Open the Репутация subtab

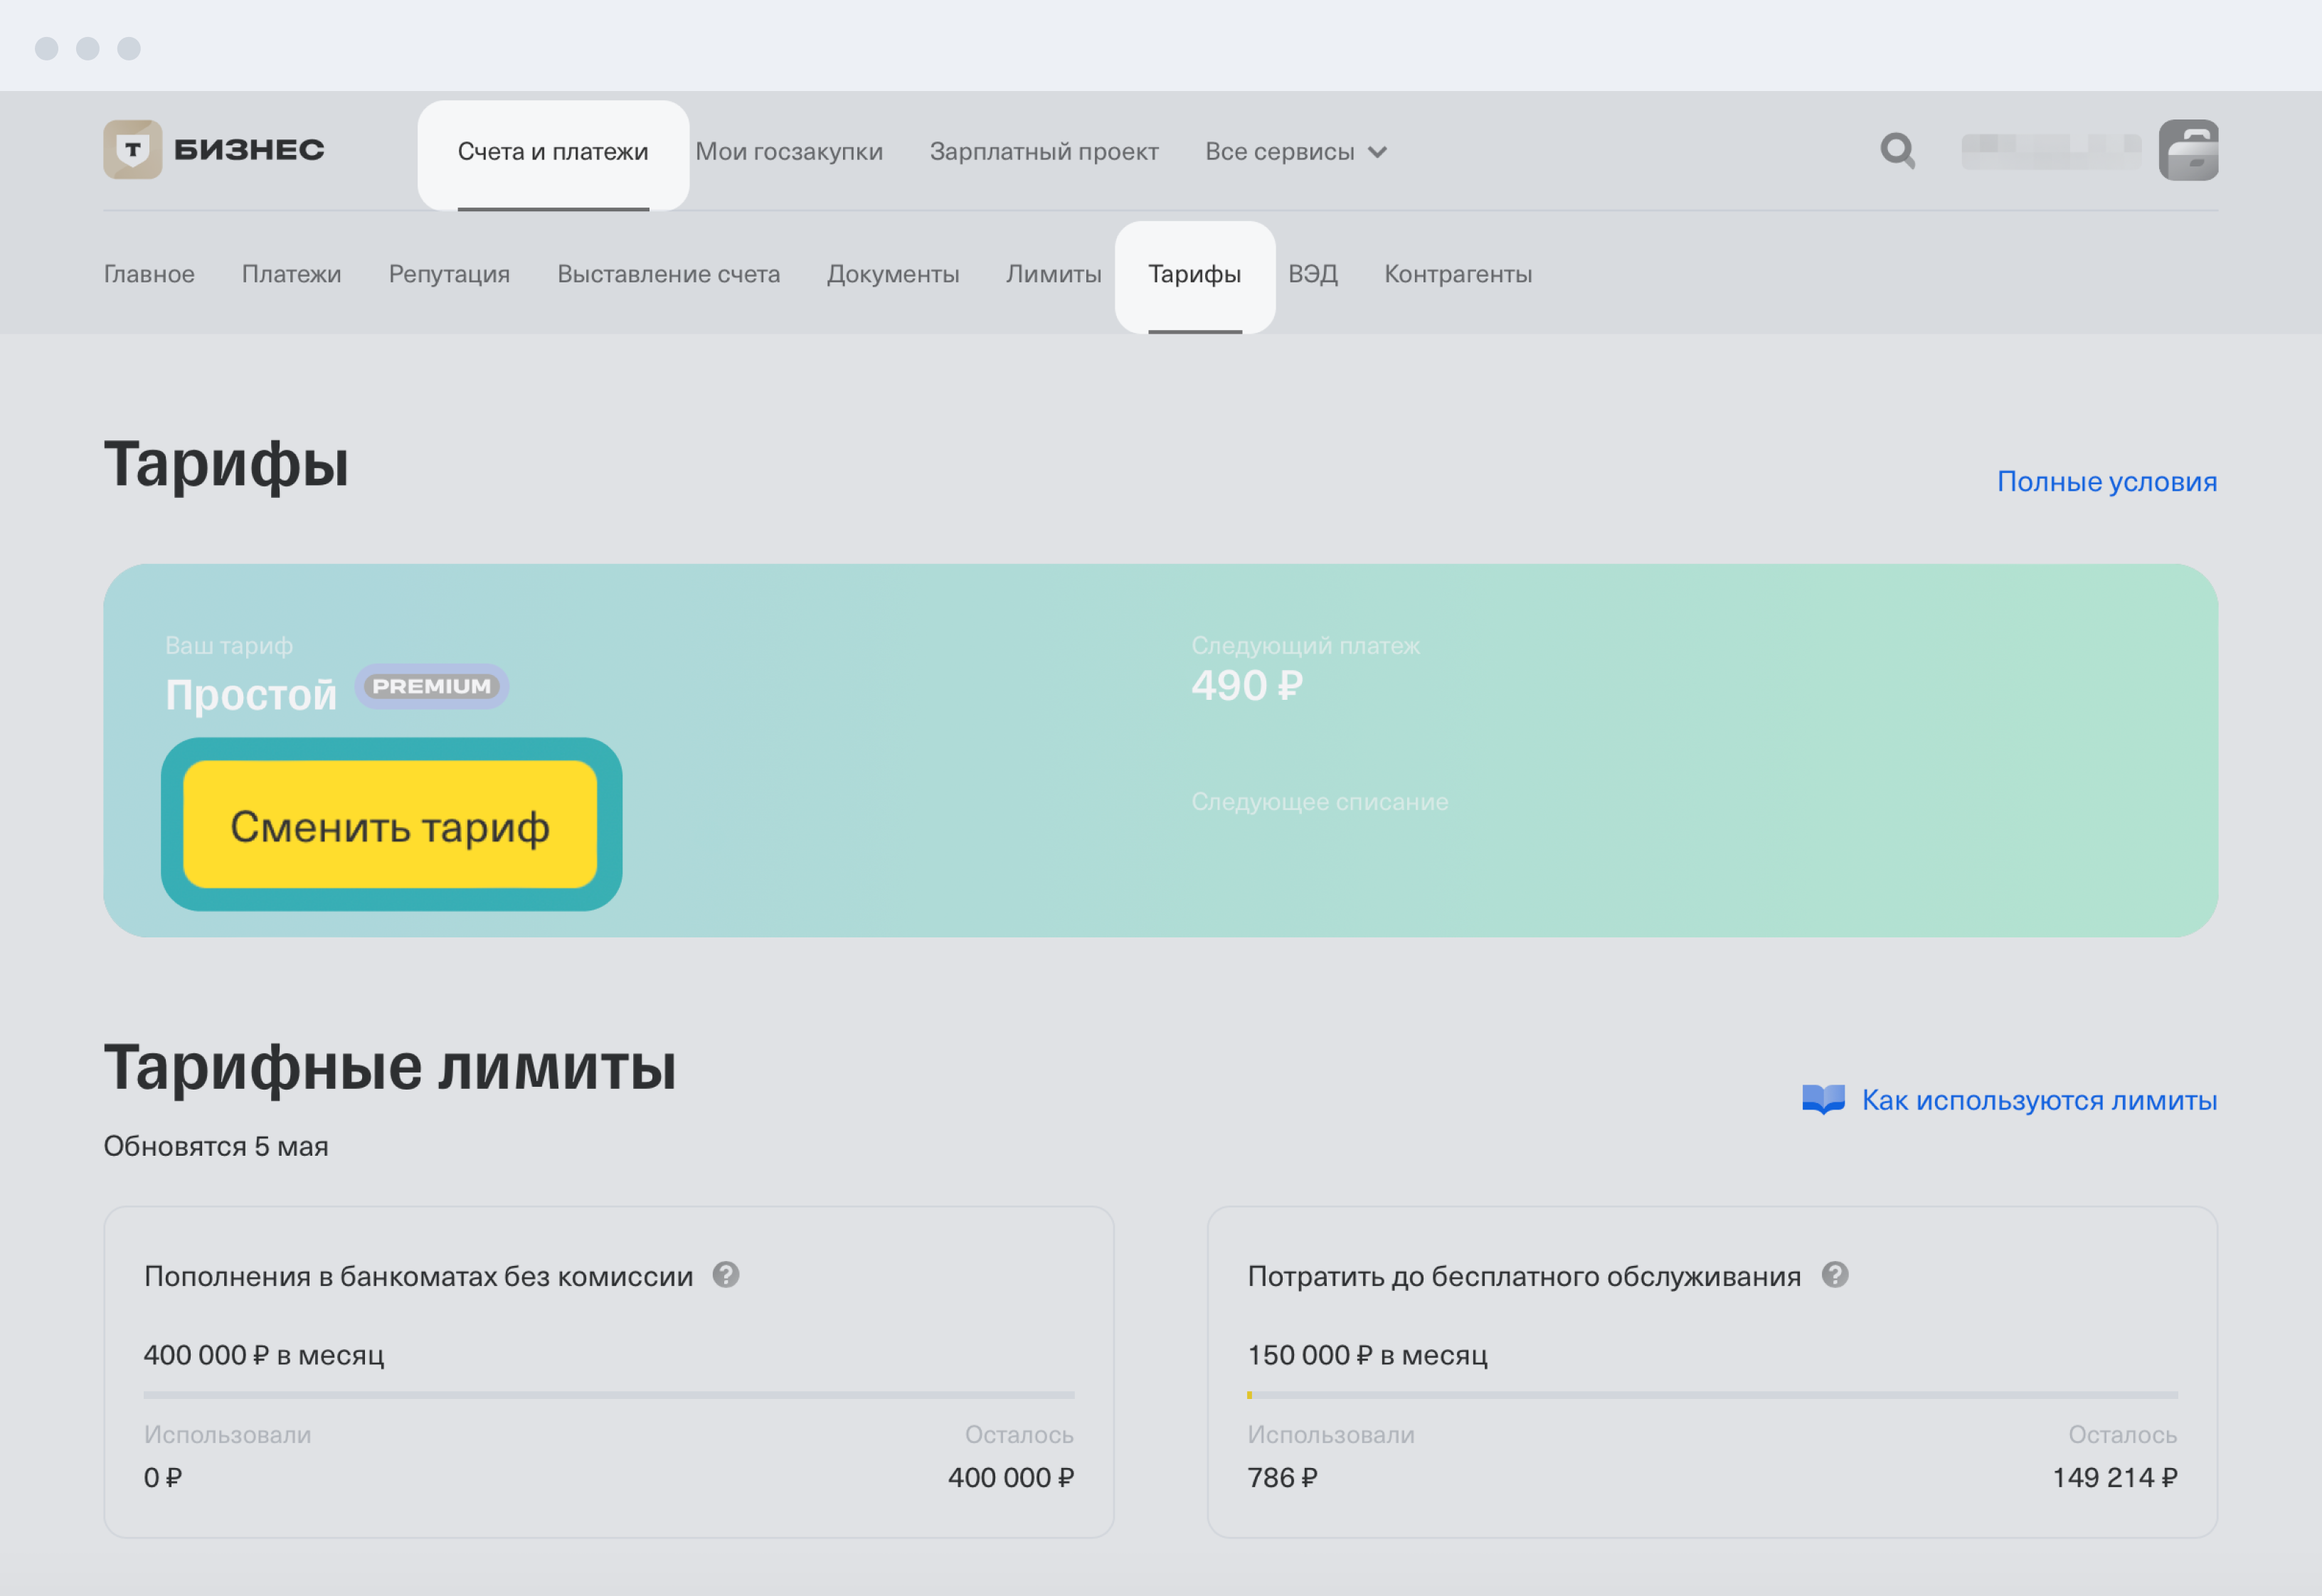point(449,274)
